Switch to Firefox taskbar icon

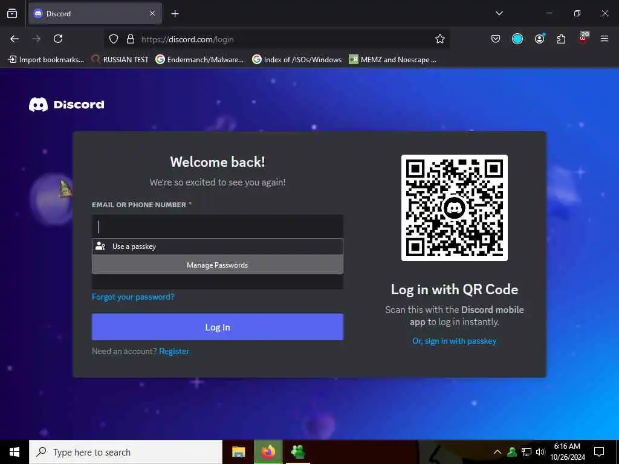pos(268,452)
